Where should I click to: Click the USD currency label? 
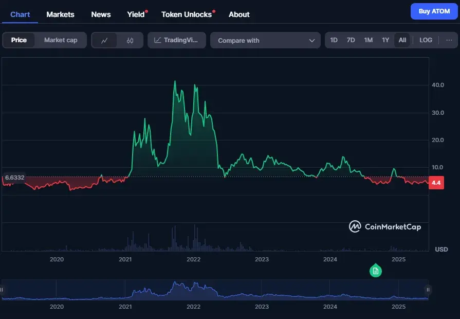[441, 250]
